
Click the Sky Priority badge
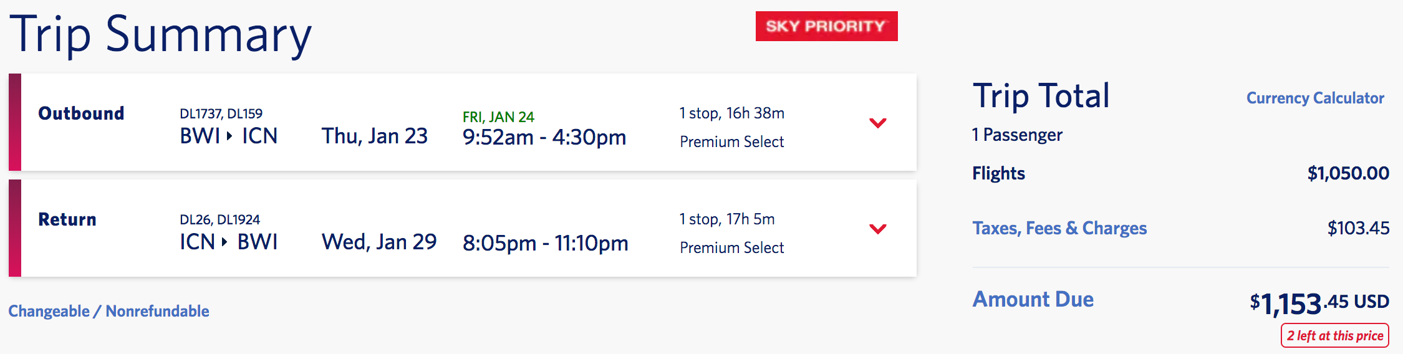tap(826, 26)
